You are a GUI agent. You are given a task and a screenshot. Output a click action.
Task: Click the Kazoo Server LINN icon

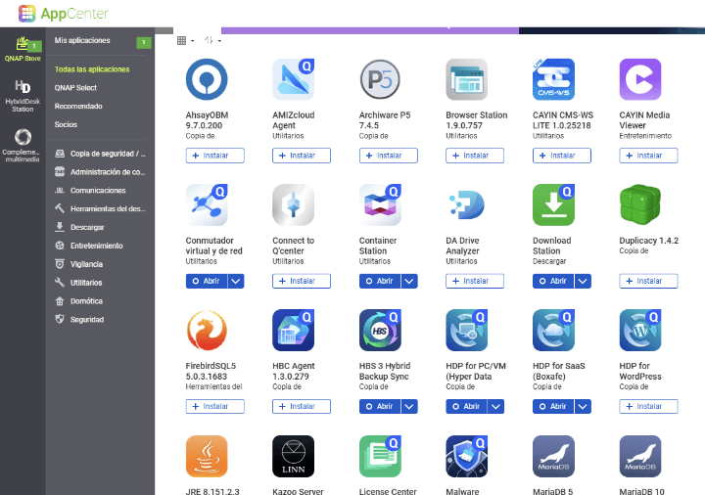tap(293, 456)
